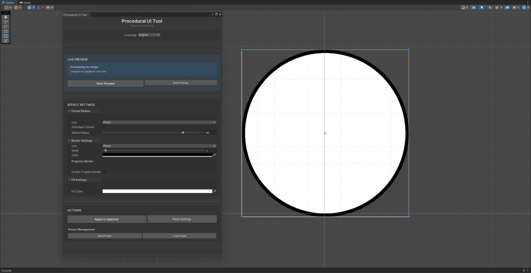
Task: Open the Language dropdown set to English
Action: (149, 35)
